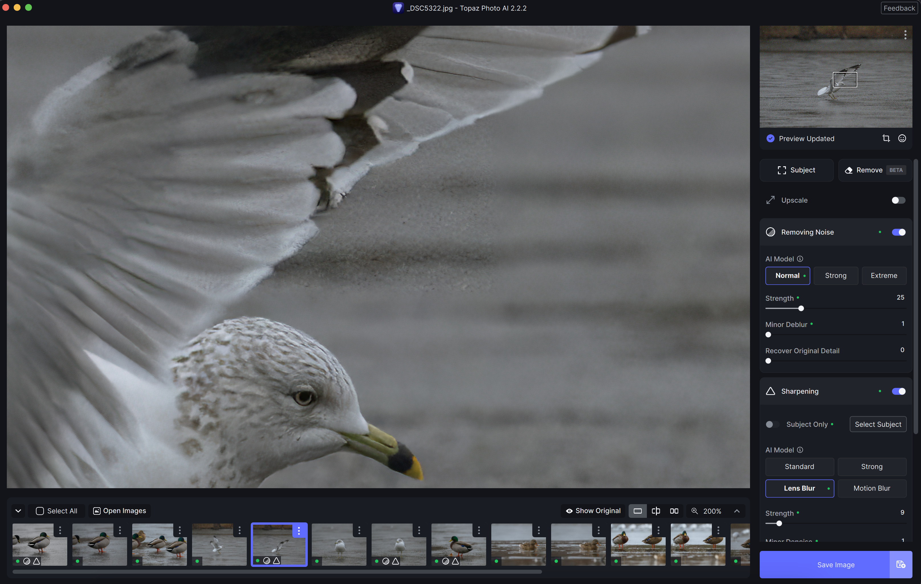This screenshot has height=584, width=921.
Task: Check the Select All checkbox
Action: 40,511
